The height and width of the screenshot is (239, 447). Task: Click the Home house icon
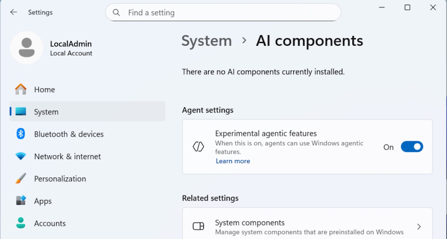click(21, 89)
